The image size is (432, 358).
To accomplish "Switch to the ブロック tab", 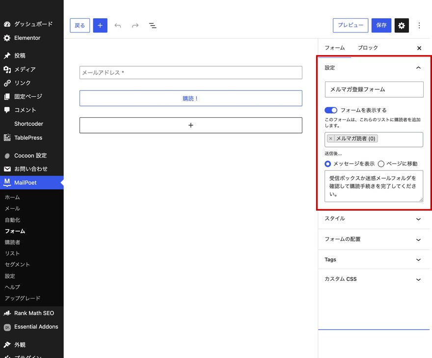I will click(x=368, y=48).
